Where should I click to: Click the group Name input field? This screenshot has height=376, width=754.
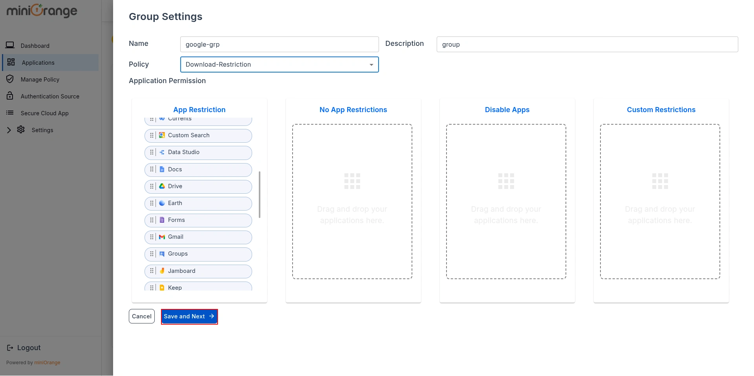(279, 44)
